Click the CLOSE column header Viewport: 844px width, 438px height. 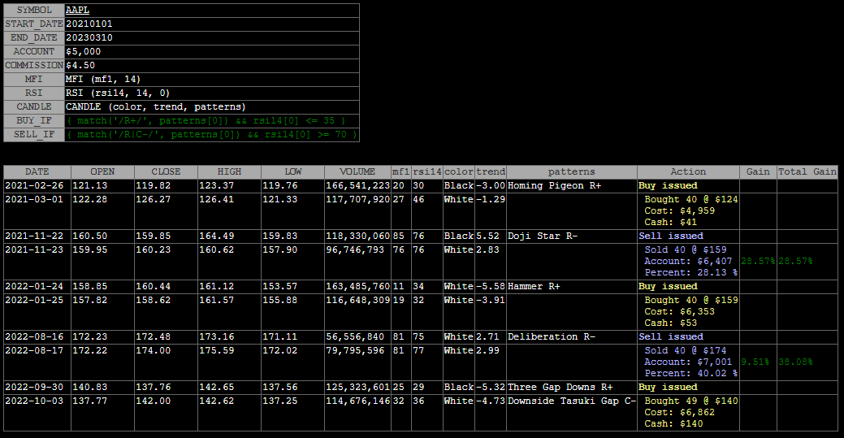[166, 171]
